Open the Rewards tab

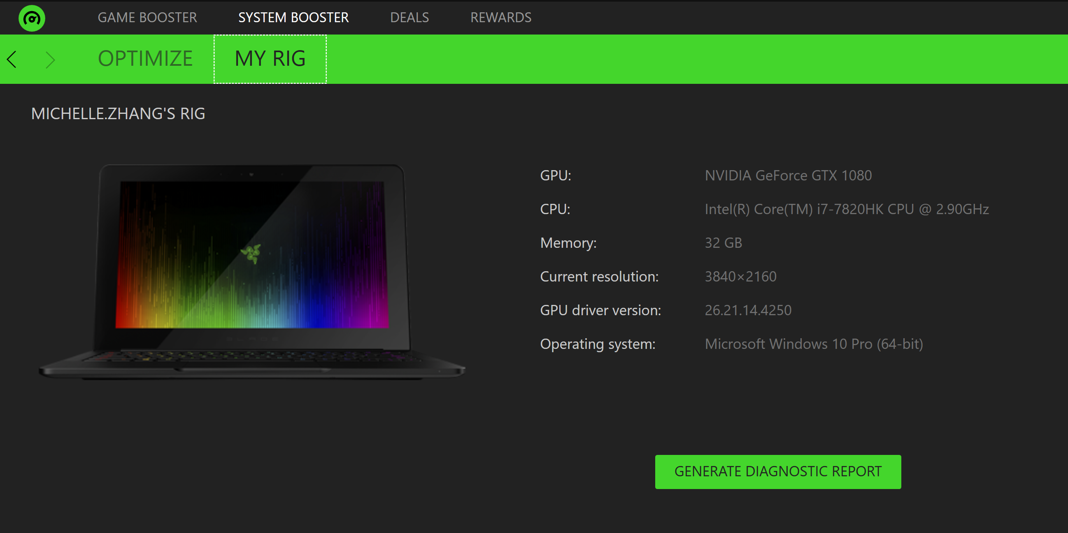[x=501, y=18]
